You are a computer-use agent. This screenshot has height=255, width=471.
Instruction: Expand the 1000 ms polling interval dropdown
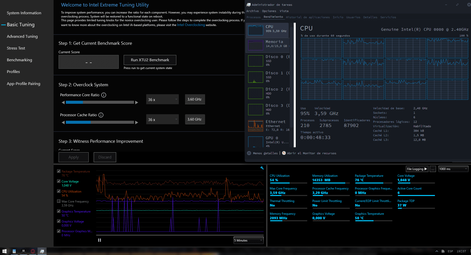453,169
